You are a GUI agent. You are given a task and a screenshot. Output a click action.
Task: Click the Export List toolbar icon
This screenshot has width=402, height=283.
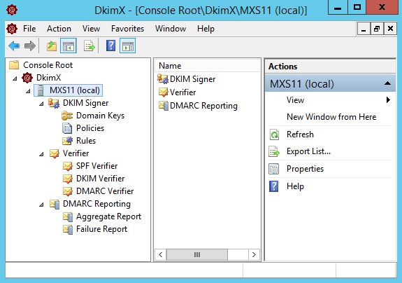coord(89,46)
